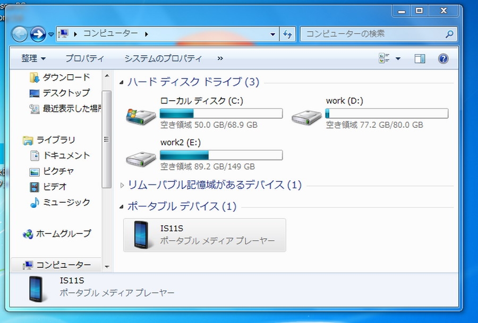This screenshot has height=323, width=478.
Task: Select work (D:) drive icon
Action: pos(306,117)
